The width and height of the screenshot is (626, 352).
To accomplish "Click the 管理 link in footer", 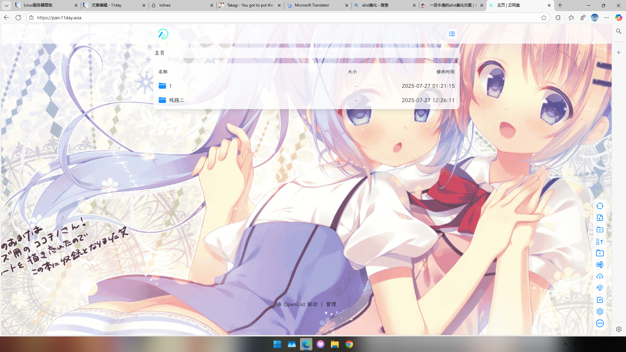I will click(x=331, y=304).
